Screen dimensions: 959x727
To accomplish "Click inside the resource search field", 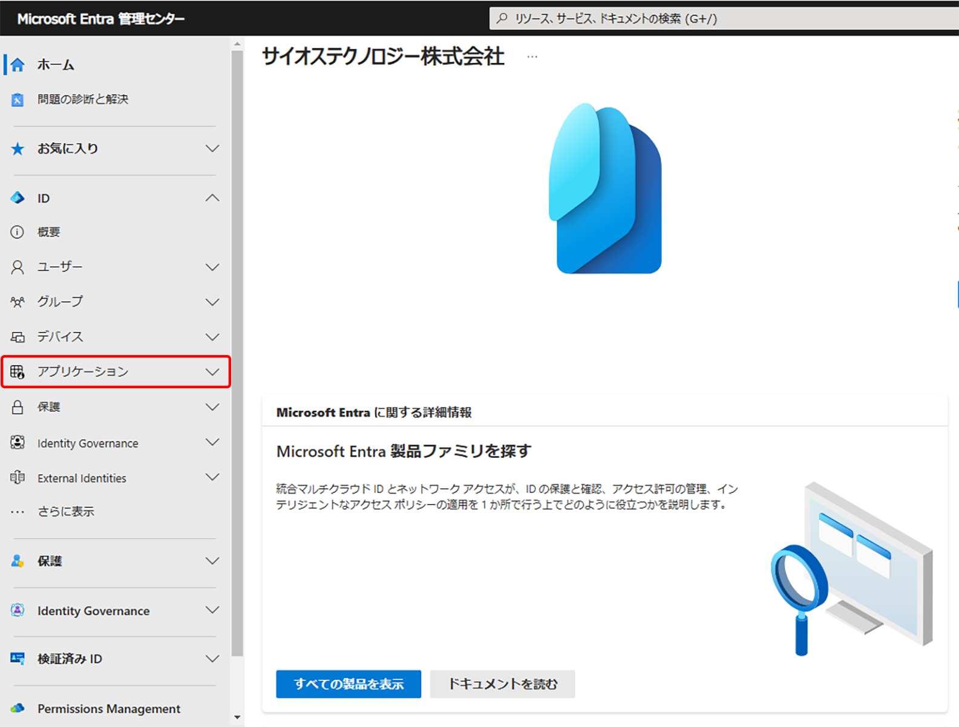I will click(x=724, y=19).
